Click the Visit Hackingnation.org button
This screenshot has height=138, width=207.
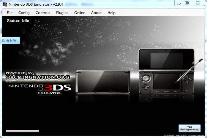click(x=189, y=128)
